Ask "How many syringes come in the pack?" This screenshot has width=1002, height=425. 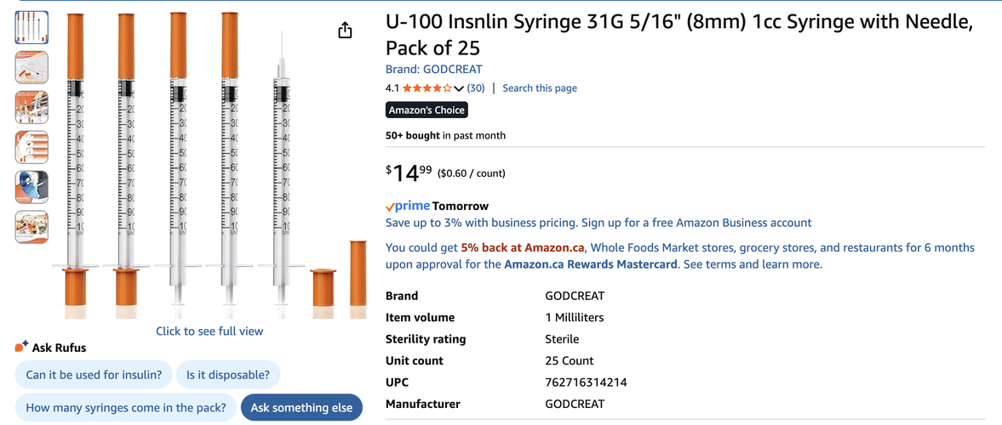pyautogui.click(x=126, y=408)
